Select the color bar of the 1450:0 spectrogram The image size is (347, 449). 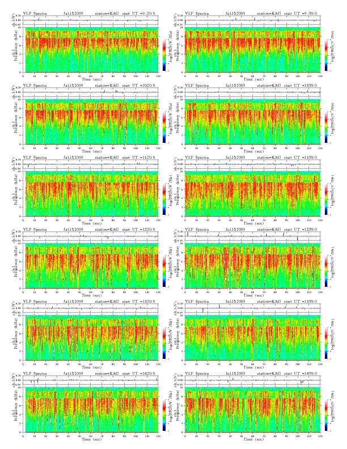point(327,415)
